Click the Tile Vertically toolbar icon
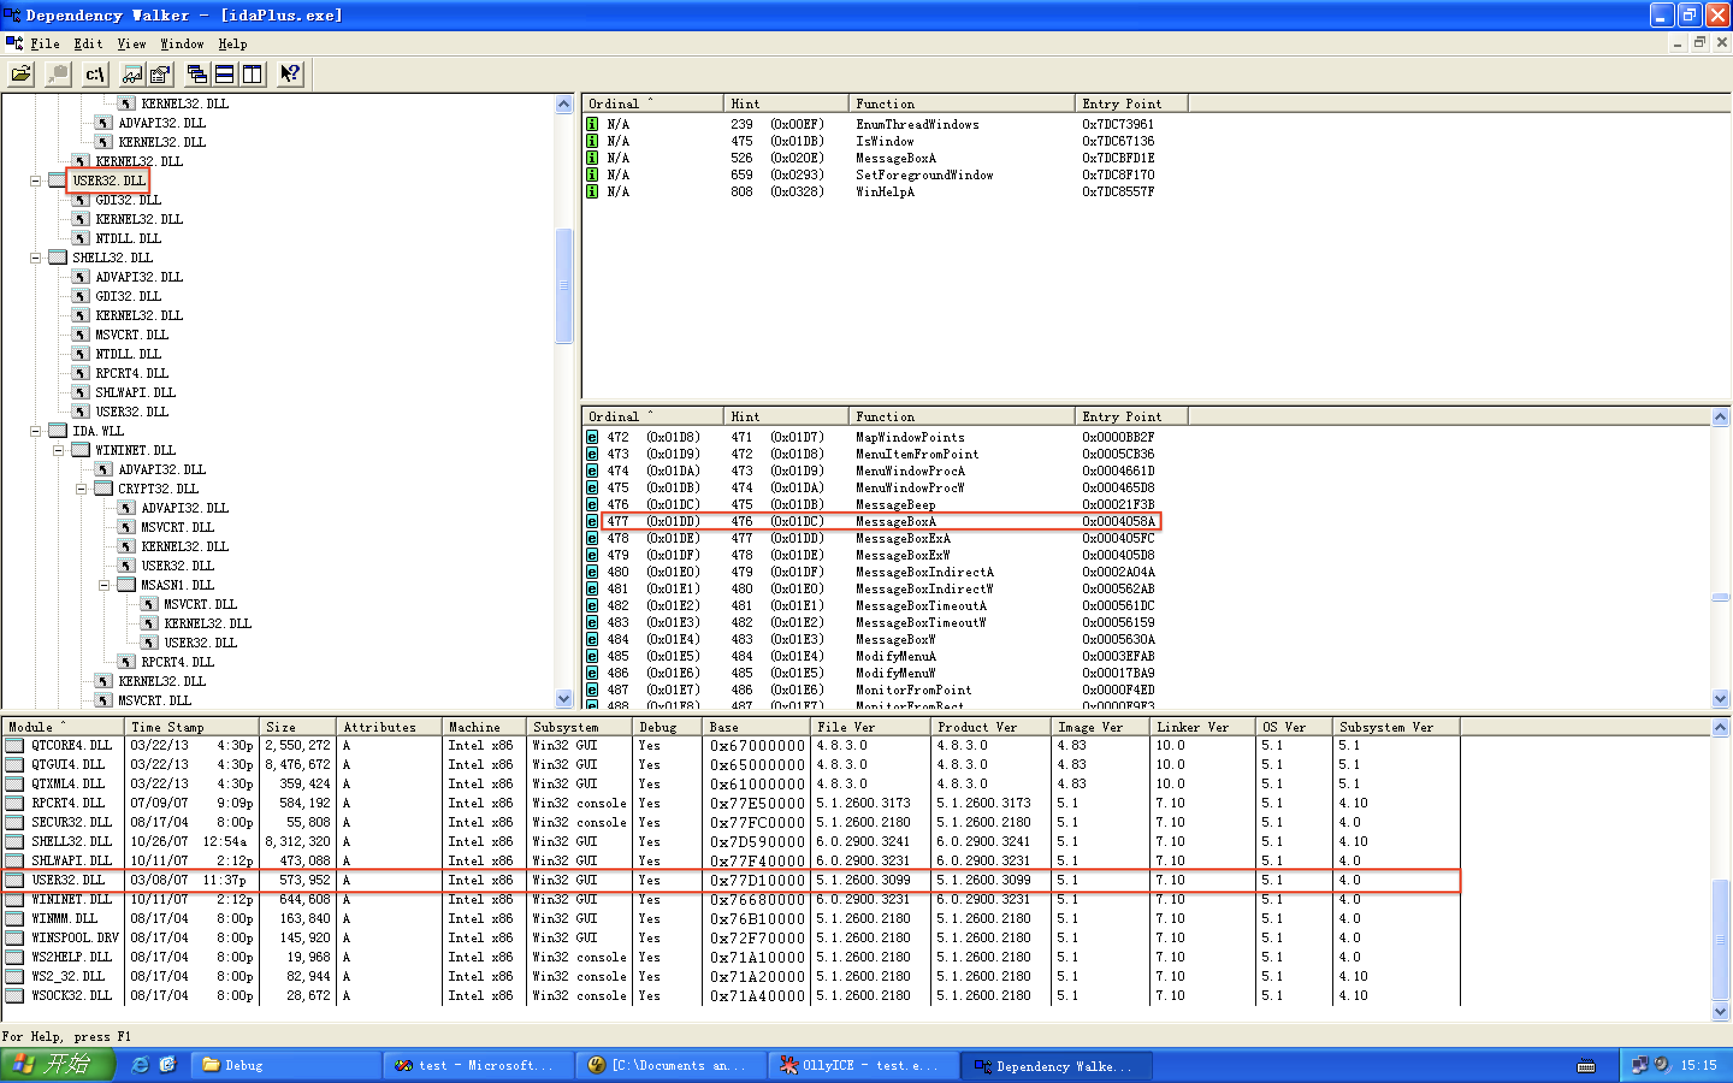1733x1083 pixels. click(x=253, y=73)
